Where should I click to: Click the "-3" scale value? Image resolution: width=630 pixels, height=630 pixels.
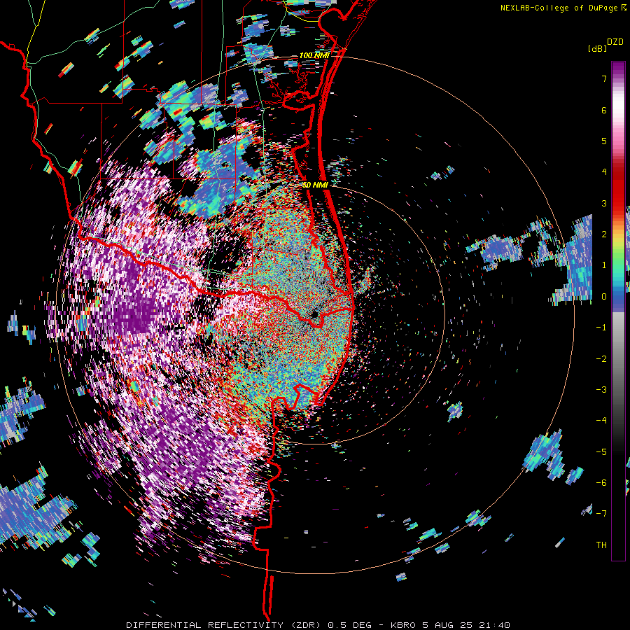coord(601,390)
